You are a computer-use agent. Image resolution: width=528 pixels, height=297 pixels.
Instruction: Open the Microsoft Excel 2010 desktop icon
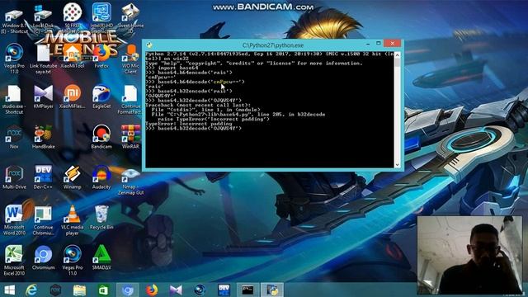14,261
